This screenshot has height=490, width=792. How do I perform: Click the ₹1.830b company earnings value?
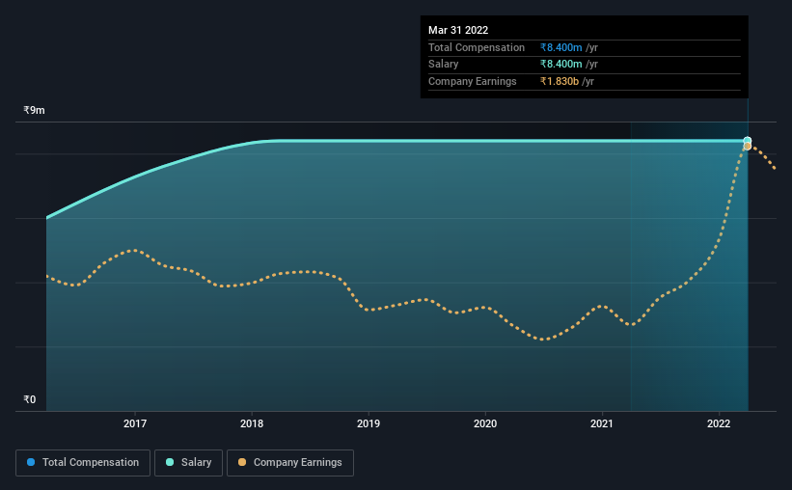560,81
